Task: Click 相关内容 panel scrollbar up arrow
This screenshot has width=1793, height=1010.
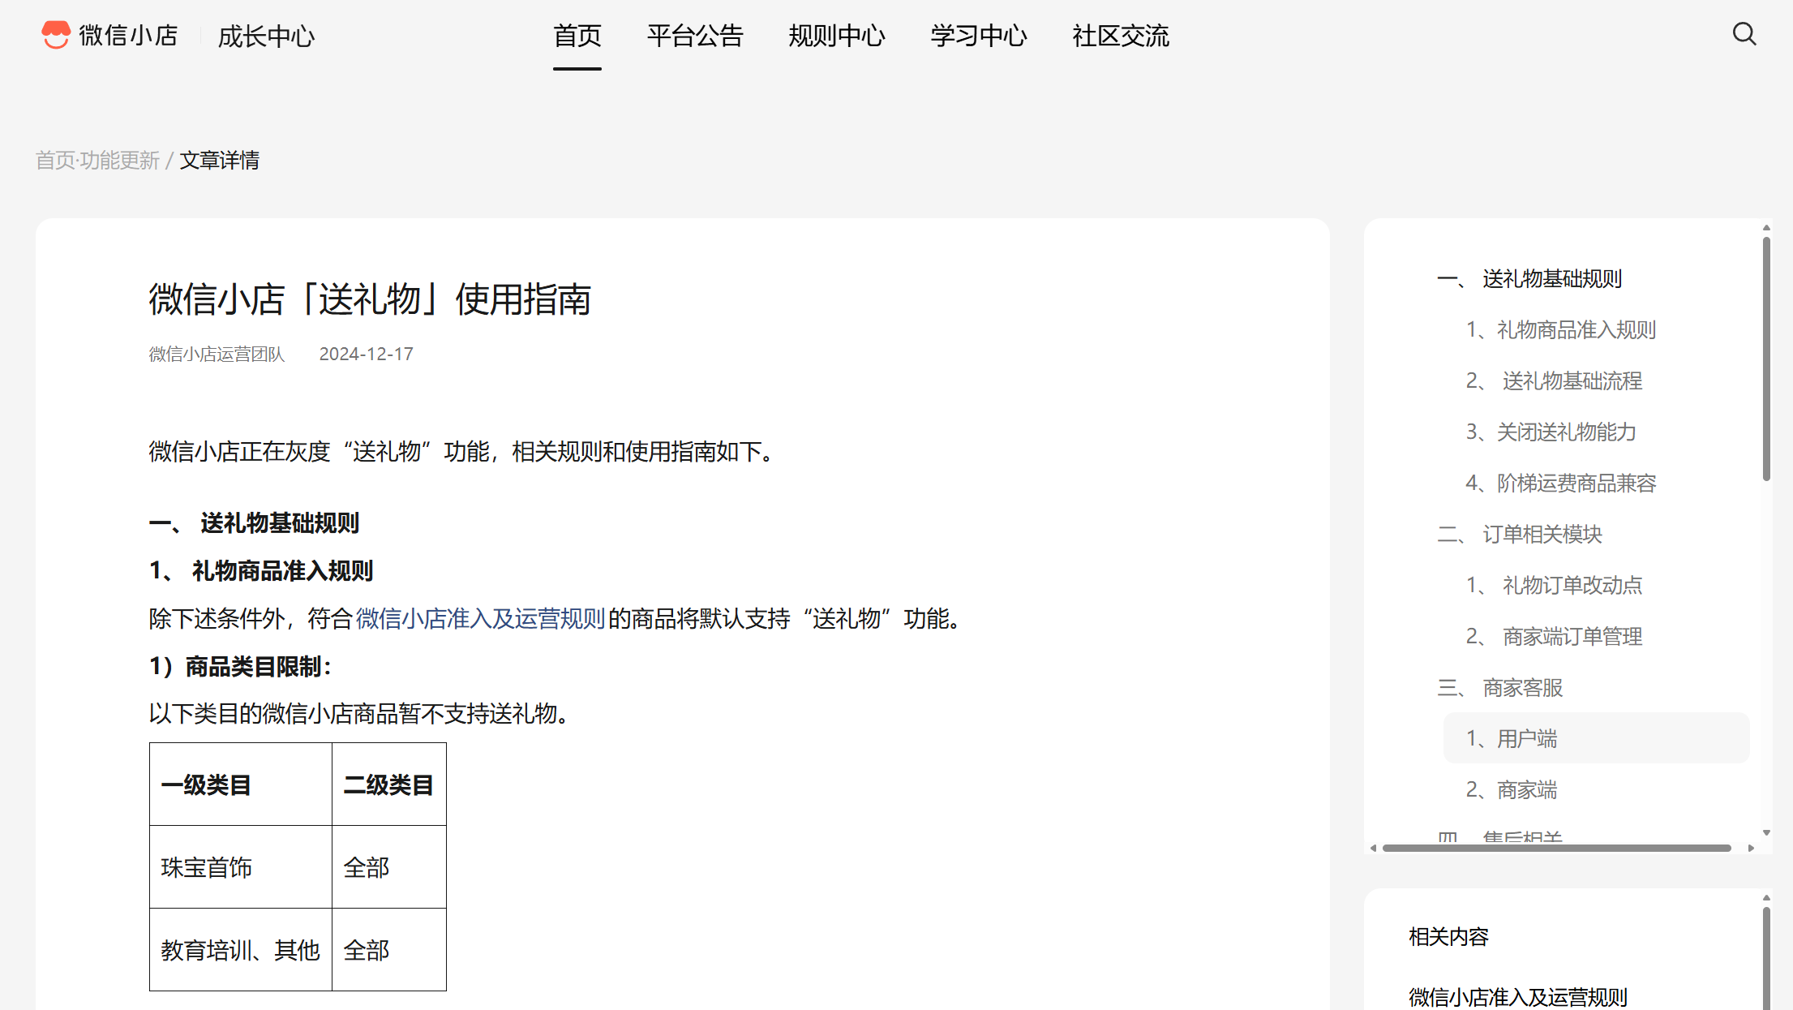Action: [x=1766, y=898]
